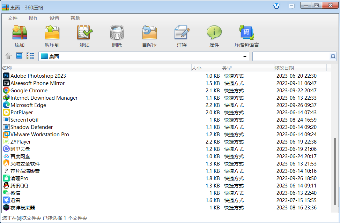Click the 解压到 (Extract to) icon
This screenshot has width=340, height=223.
tap(52, 33)
